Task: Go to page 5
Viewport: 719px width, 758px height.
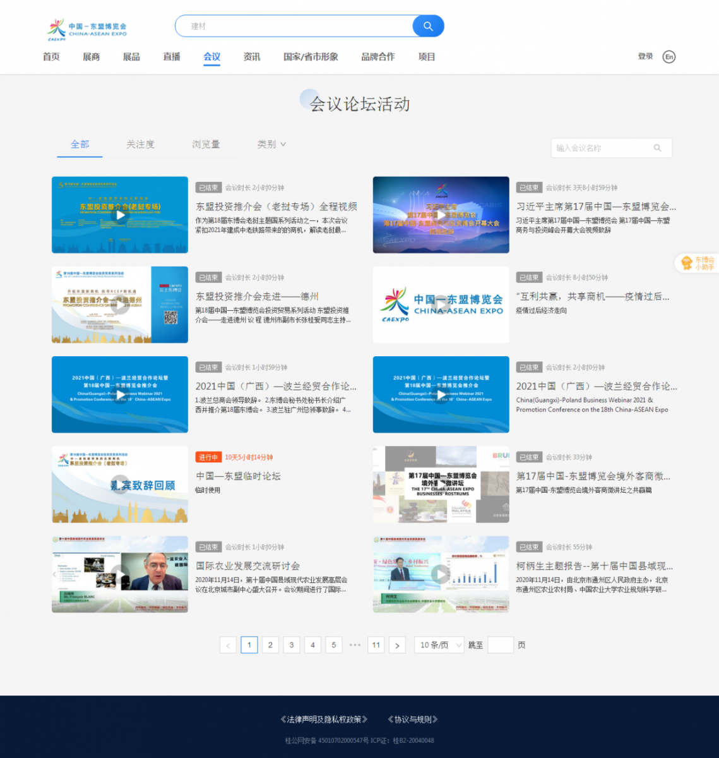Action: 334,645
